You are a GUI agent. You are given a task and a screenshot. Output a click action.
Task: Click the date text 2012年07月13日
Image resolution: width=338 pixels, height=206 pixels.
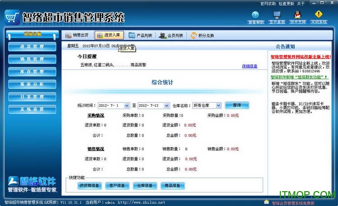click(96, 46)
